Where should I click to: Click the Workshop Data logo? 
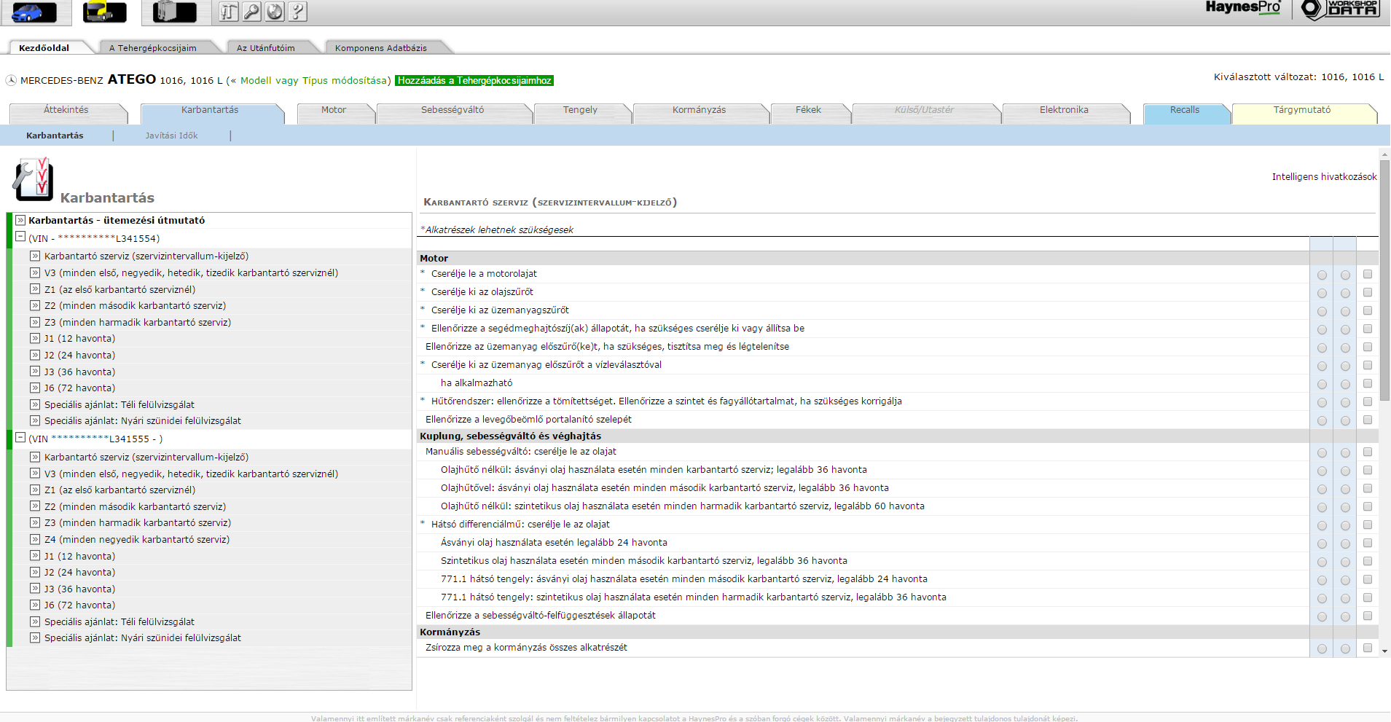coord(1340,9)
